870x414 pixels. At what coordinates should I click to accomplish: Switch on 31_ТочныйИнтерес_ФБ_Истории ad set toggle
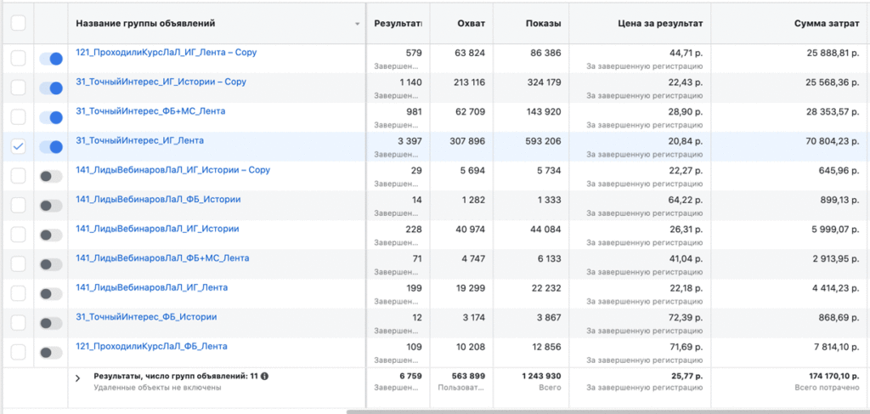click(51, 323)
